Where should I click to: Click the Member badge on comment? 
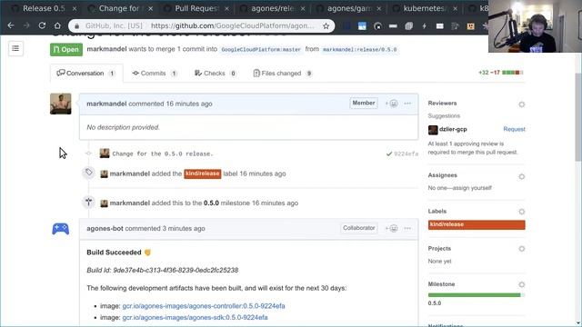pyautogui.click(x=364, y=103)
